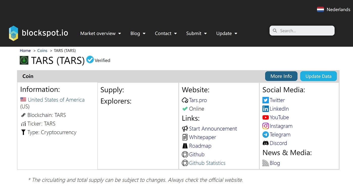Click the TARS coin logo icon
353x187 pixels.
(x=24, y=60)
